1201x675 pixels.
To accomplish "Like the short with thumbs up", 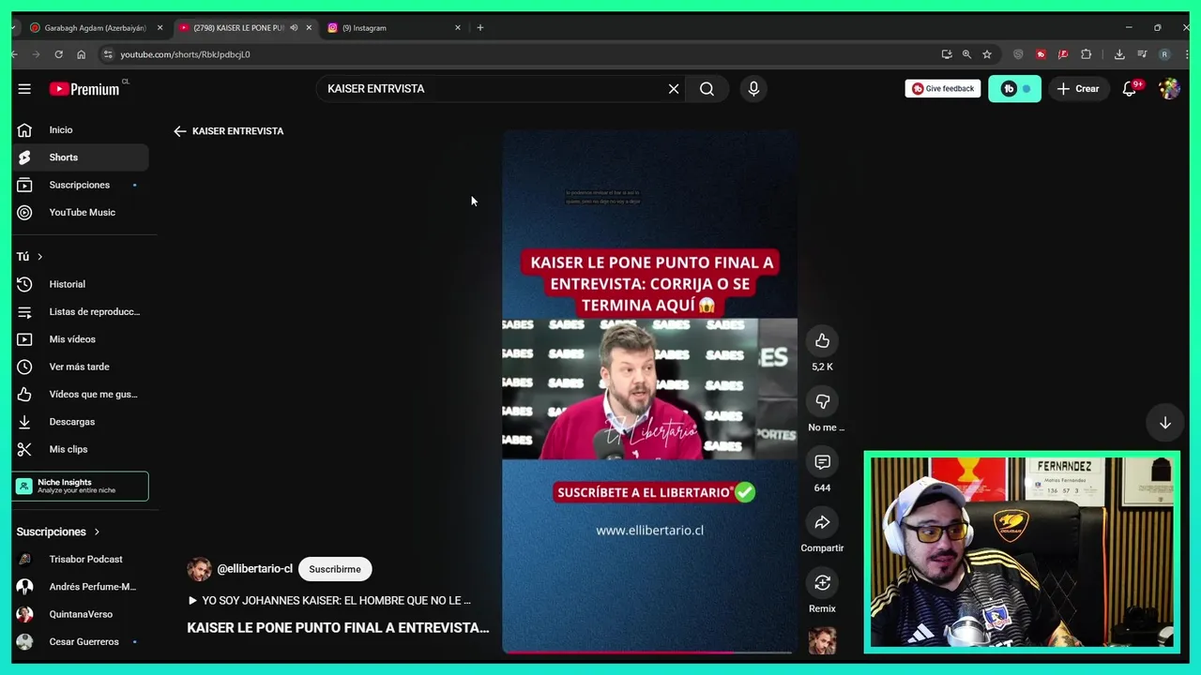I will (x=822, y=340).
